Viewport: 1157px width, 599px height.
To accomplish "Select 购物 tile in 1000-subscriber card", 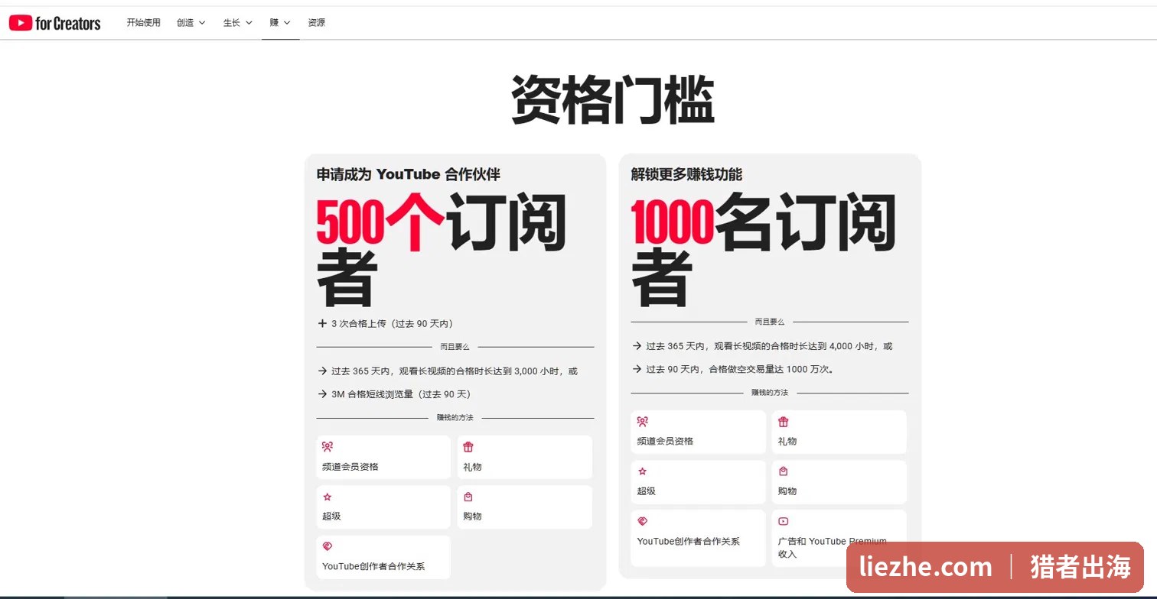I will [839, 481].
